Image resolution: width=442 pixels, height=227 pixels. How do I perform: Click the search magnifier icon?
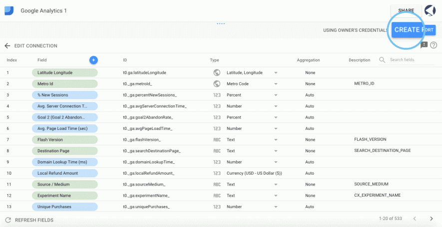[x=382, y=60]
